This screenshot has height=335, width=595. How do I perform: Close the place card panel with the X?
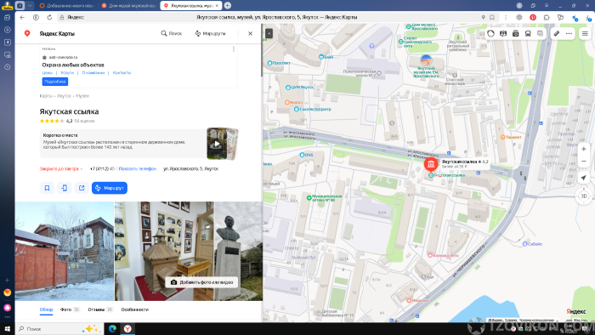point(250,33)
